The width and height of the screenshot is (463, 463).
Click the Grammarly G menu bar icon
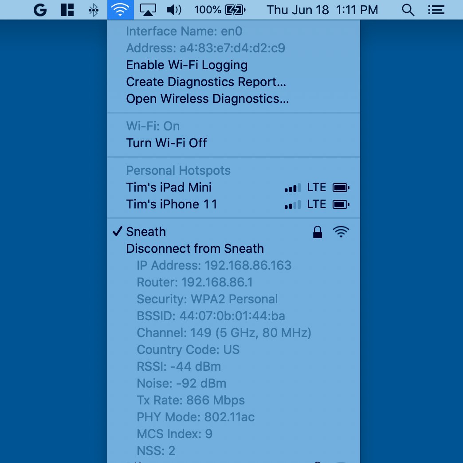point(40,10)
